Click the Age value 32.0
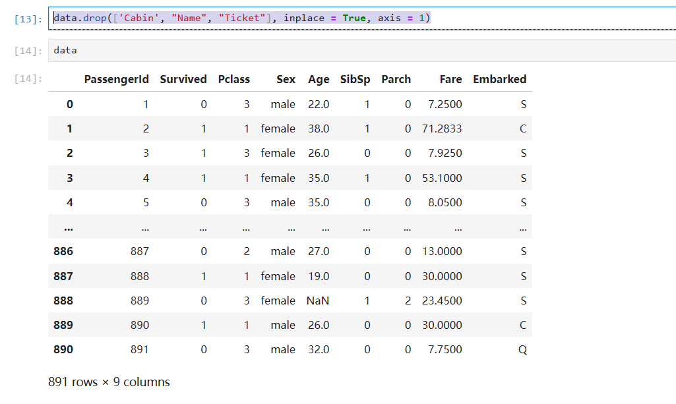 click(319, 349)
